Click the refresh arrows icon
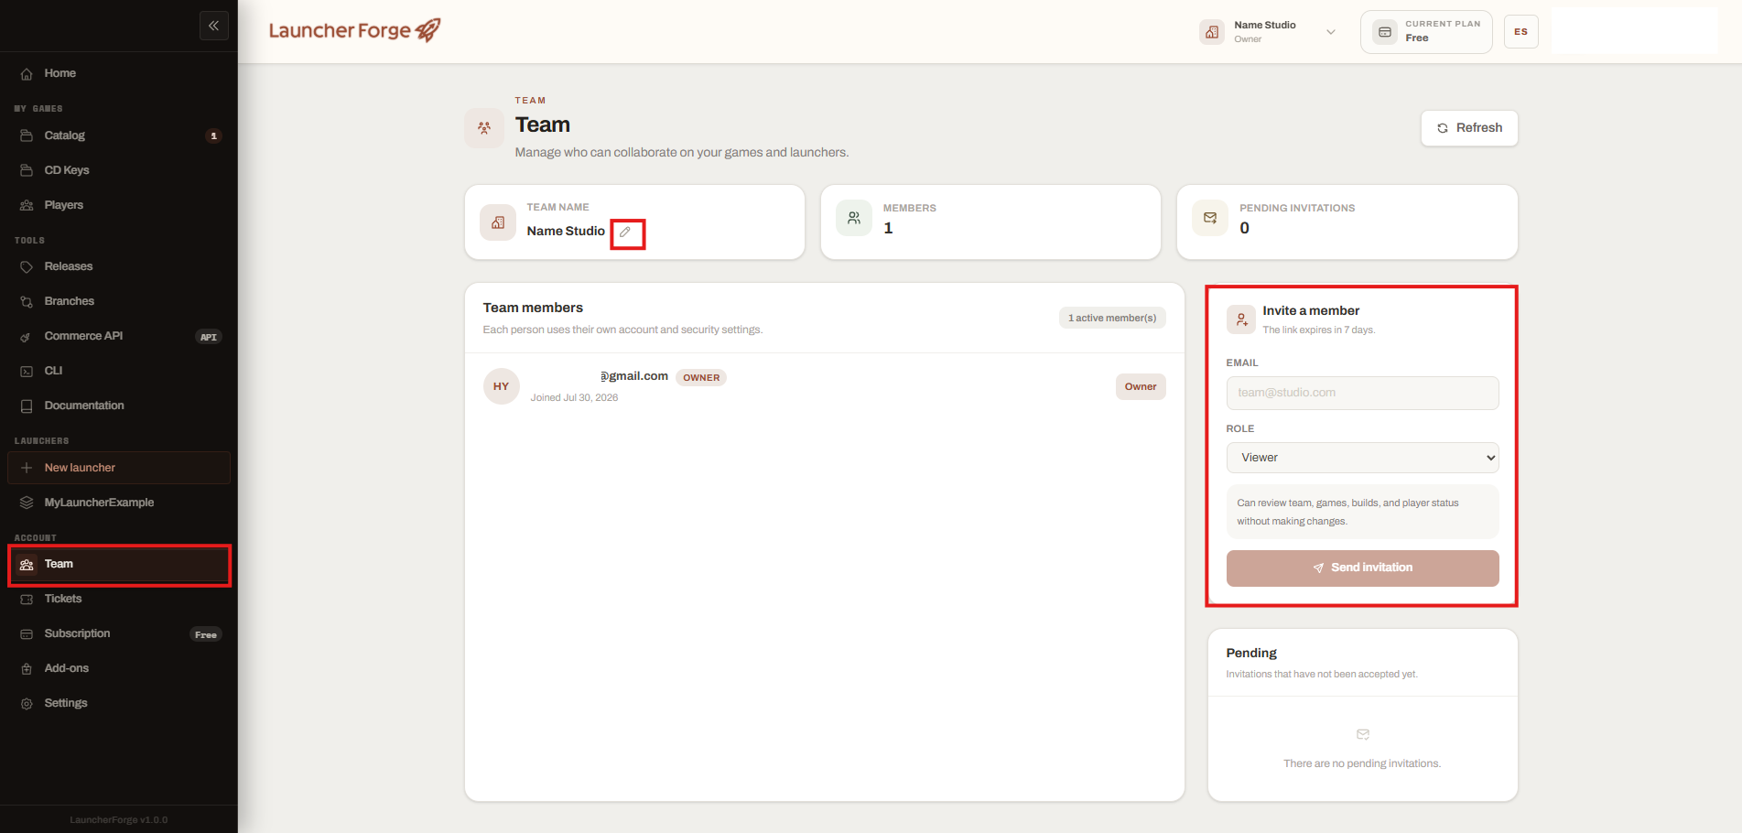 1443,128
